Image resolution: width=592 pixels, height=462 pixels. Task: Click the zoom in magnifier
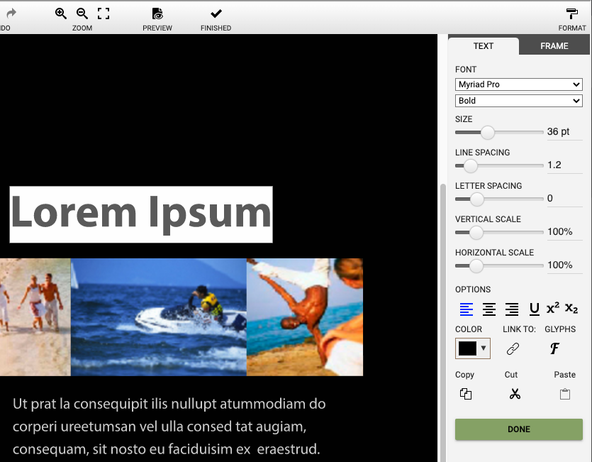(61, 13)
